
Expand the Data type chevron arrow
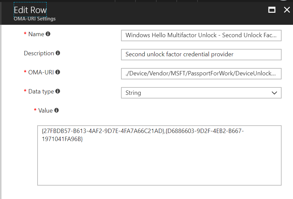274,93
